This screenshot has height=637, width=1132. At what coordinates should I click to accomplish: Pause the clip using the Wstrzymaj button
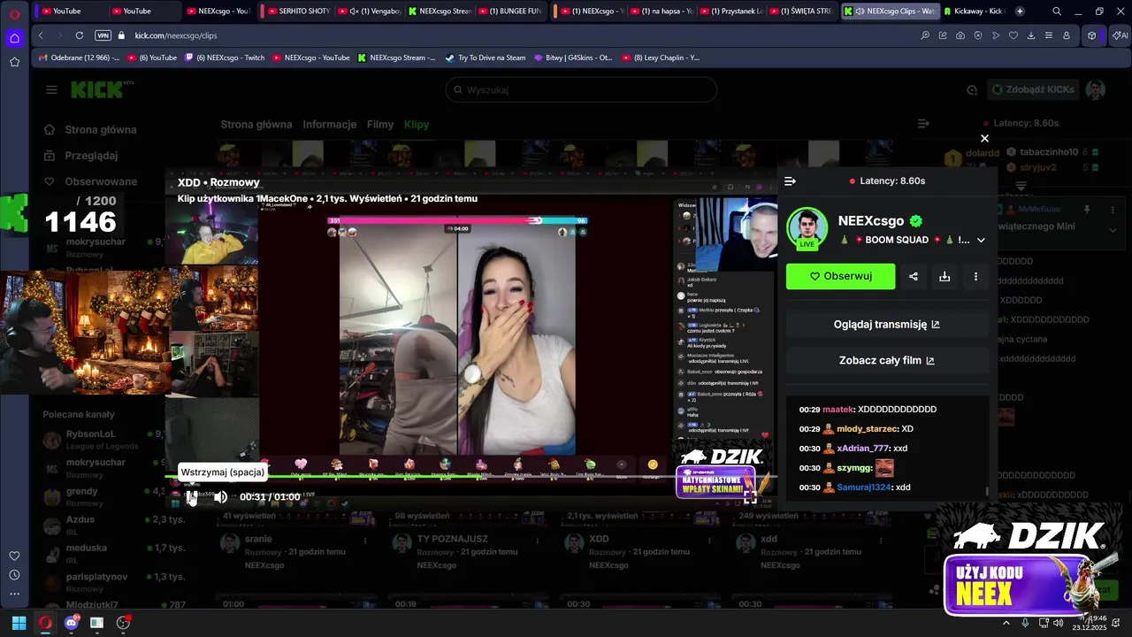pyautogui.click(x=192, y=497)
